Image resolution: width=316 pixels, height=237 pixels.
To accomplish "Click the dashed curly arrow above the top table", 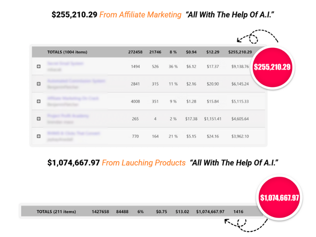I will pos(258,36).
